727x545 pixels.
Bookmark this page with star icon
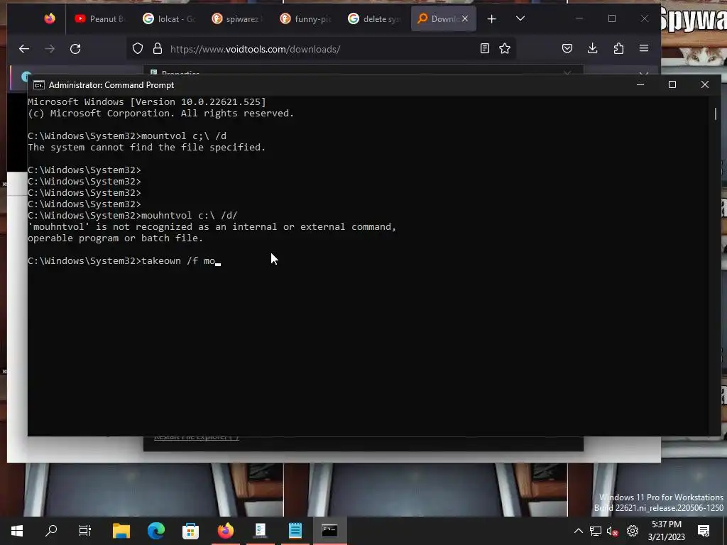(x=505, y=49)
